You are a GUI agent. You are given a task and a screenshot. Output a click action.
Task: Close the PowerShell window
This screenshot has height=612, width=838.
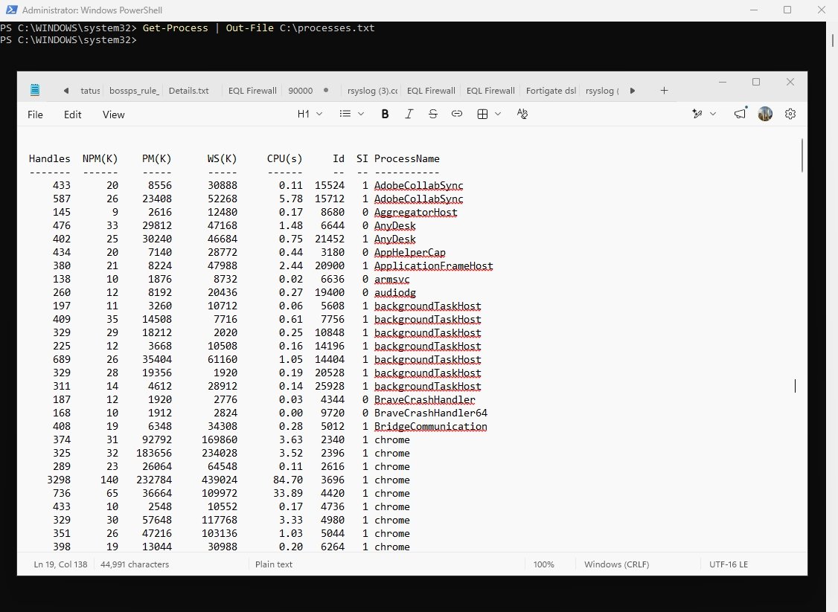[x=822, y=10]
